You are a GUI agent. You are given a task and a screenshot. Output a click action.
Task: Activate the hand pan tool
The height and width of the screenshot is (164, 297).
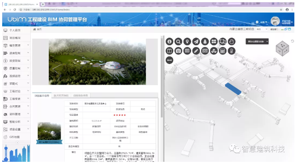tap(232, 42)
